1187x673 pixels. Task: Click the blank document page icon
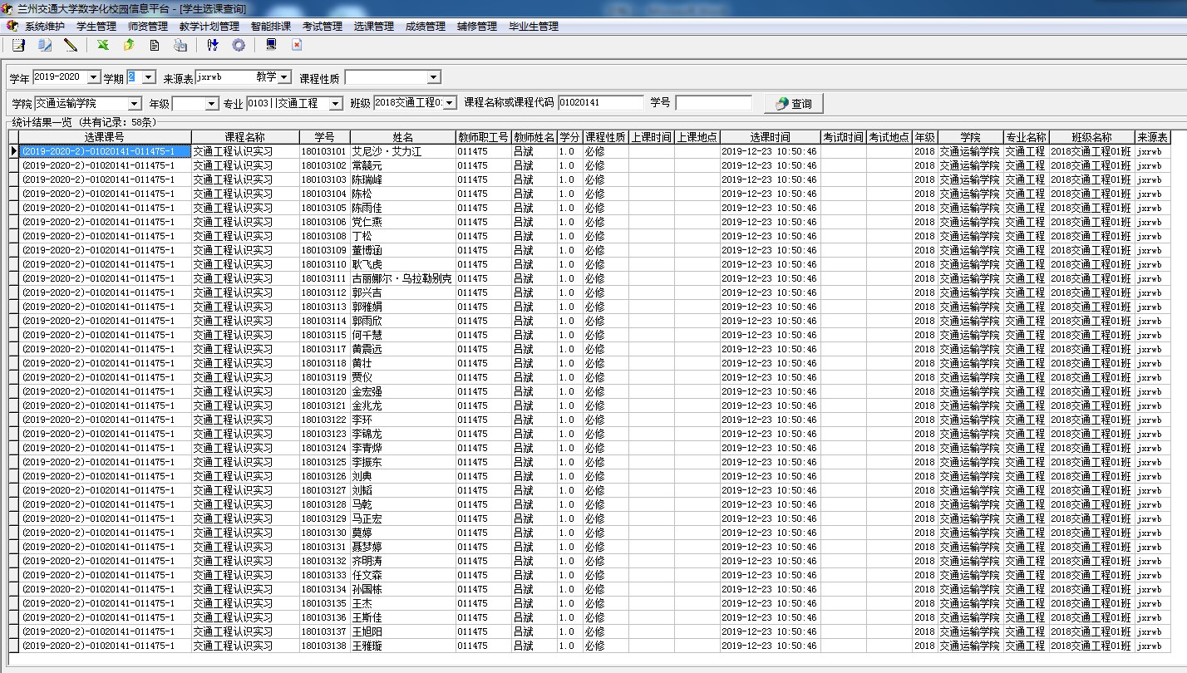click(x=155, y=46)
